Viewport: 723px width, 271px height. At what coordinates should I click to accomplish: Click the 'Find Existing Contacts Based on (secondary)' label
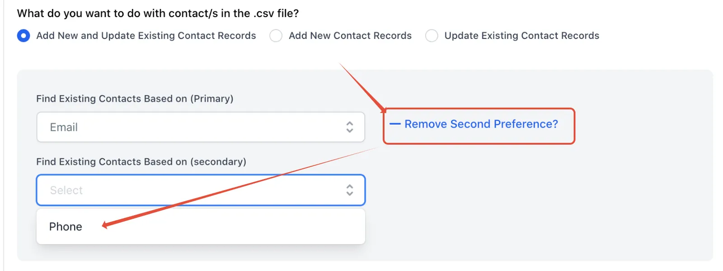click(141, 162)
